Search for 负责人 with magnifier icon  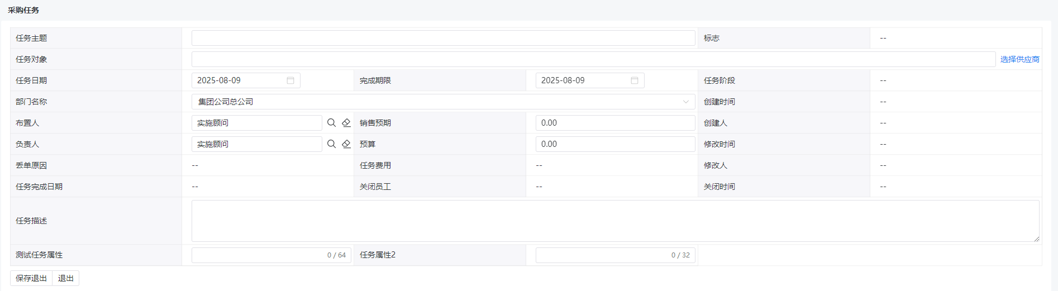click(x=331, y=144)
